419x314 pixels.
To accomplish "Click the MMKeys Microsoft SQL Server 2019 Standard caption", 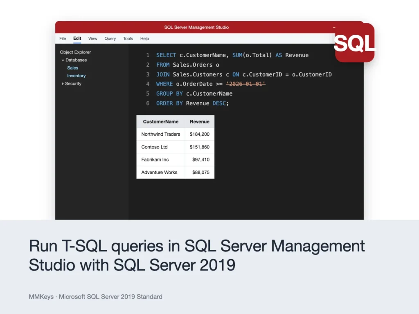I will [96, 297].
